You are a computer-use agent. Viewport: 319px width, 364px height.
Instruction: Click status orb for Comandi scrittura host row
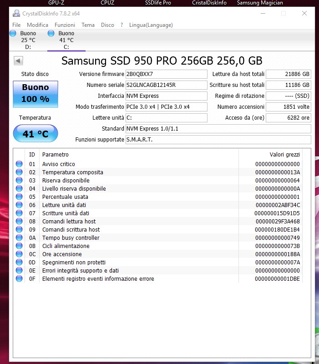coord(19,229)
